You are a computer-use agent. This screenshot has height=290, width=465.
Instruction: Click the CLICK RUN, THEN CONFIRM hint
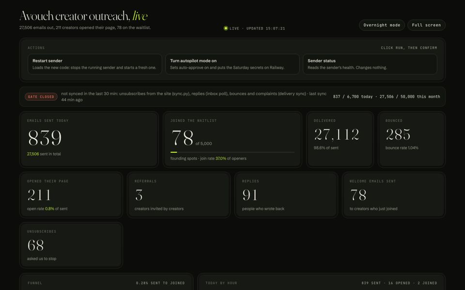click(x=409, y=48)
